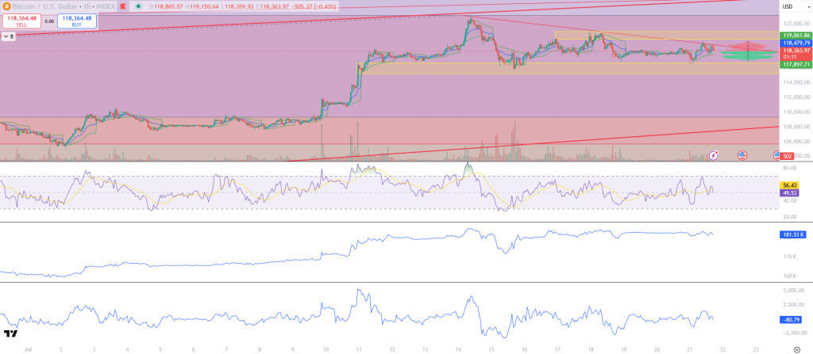The image size is (813, 354).
Task: Click the O118,865.57 open value
Action: tap(167, 6)
